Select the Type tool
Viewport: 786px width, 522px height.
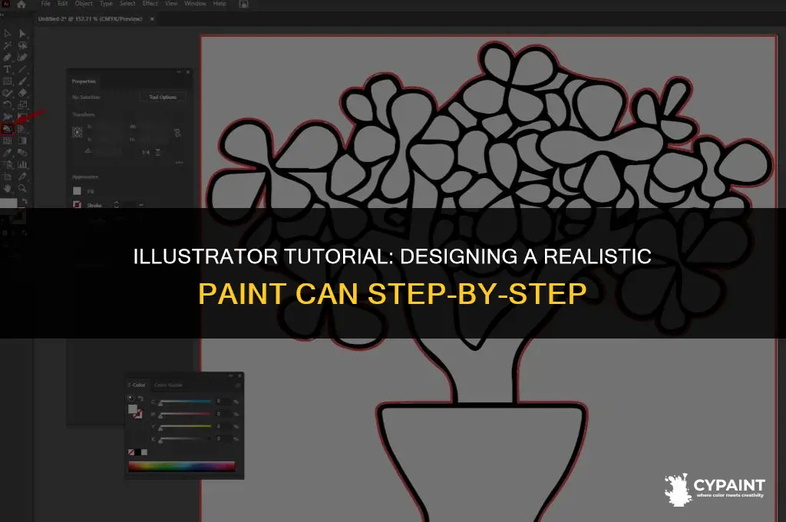point(8,70)
